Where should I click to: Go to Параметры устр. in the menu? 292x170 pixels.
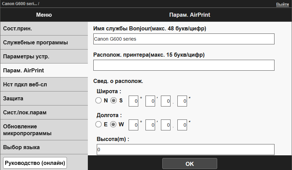44,56
